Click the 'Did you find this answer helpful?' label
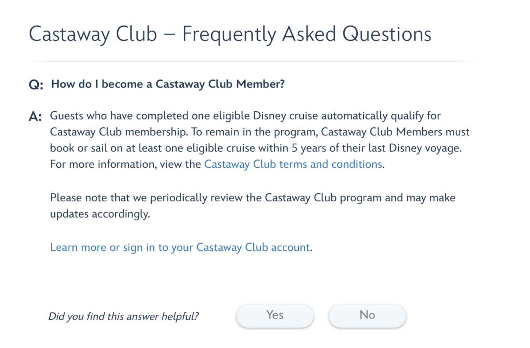Image resolution: width=530 pixels, height=348 pixels. click(123, 316)
